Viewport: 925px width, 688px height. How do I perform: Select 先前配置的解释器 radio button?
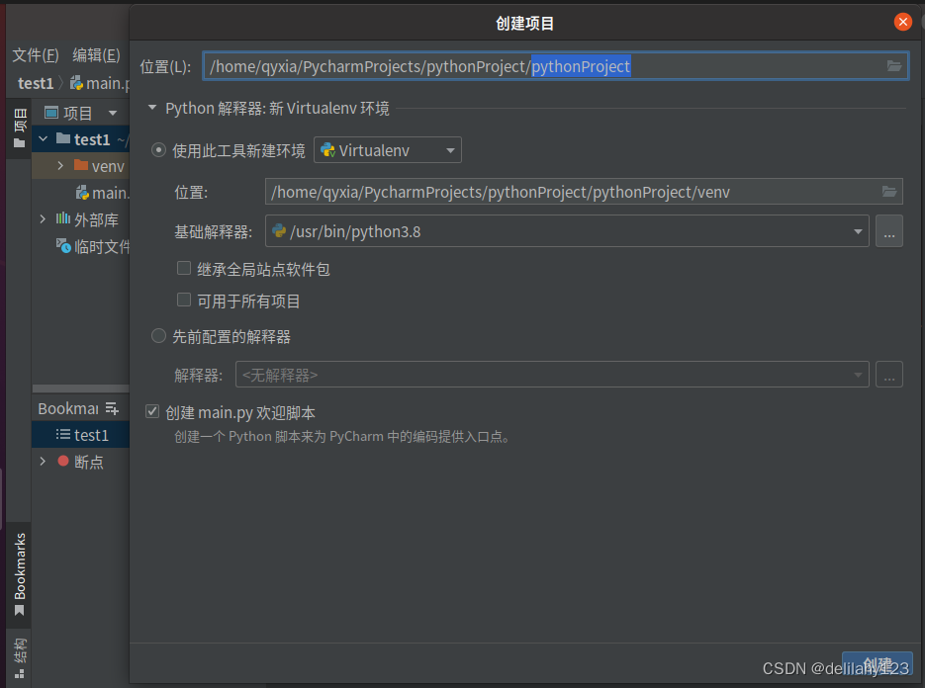pos(158,335)
